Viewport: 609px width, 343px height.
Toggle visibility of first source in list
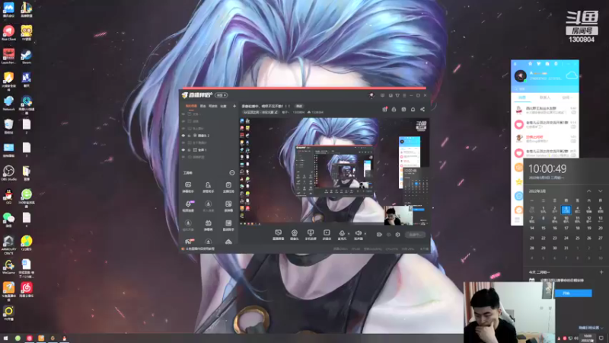(183, 114)
